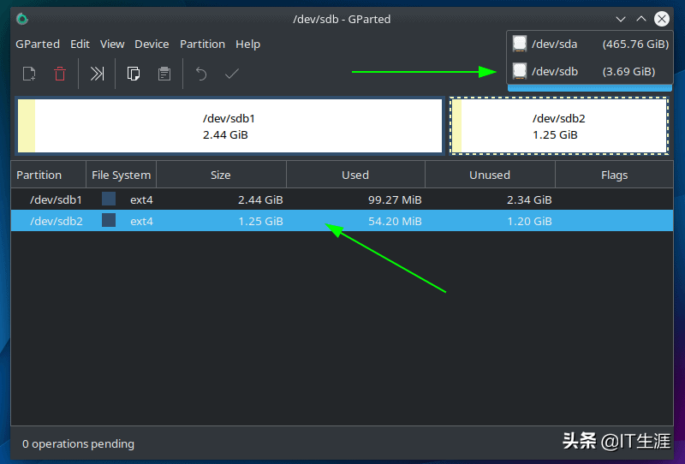Select the /dev/sdb2 block in disk map
The width and height of the screenshot is (685, 464).
(558, 126)
